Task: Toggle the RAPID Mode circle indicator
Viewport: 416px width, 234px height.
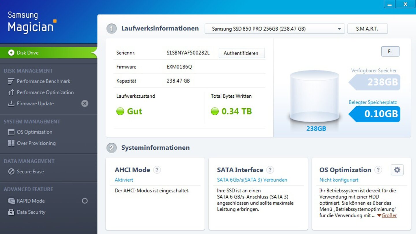Action: [85, 201]
